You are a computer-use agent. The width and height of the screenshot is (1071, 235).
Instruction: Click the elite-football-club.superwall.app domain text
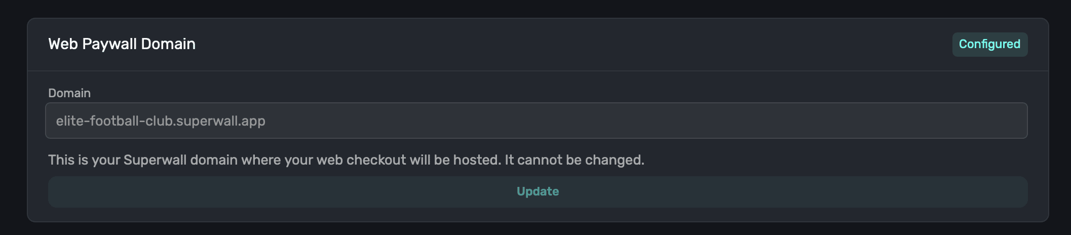(161, 121)
